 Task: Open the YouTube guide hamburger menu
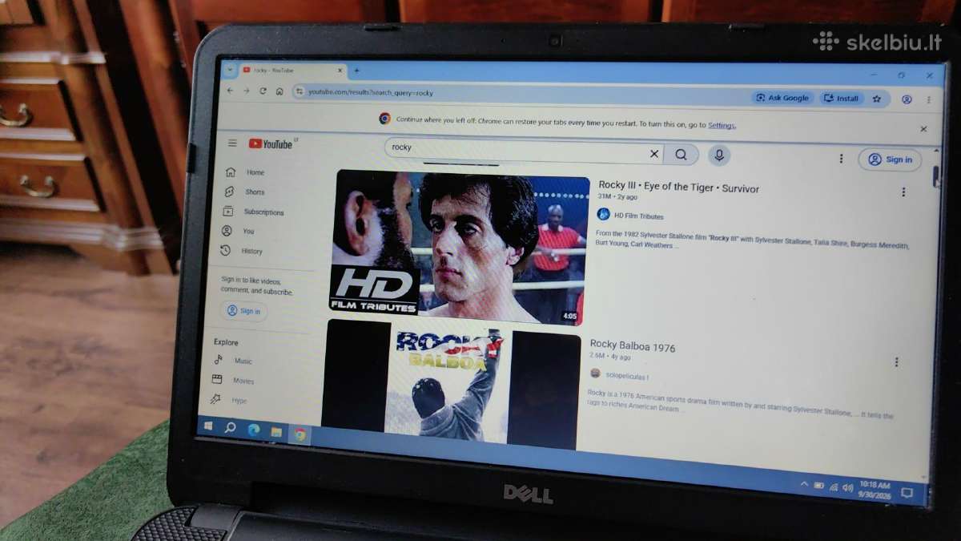point(232,143)
